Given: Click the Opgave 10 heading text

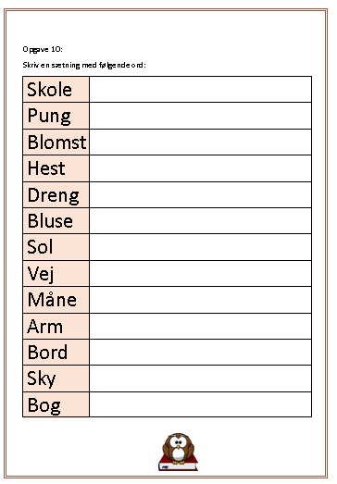Looking at the screenshot, I should pos(43,49).
